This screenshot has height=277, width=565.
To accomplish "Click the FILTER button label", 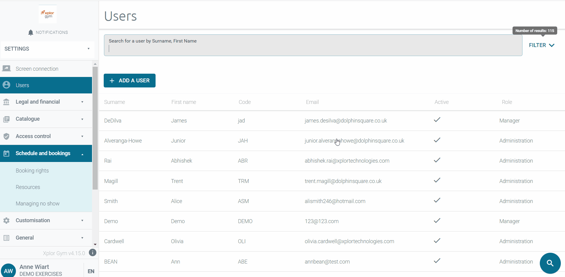I will pyautogui.click(x=537, y=45).
